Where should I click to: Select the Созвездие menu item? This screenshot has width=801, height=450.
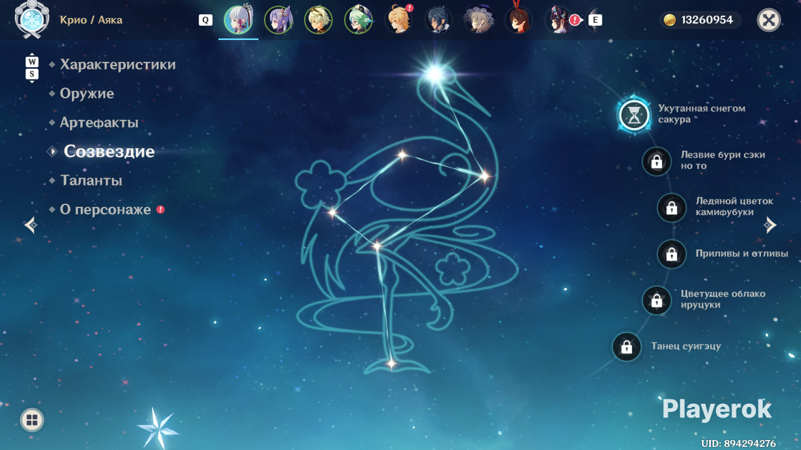tap(109, 151)
